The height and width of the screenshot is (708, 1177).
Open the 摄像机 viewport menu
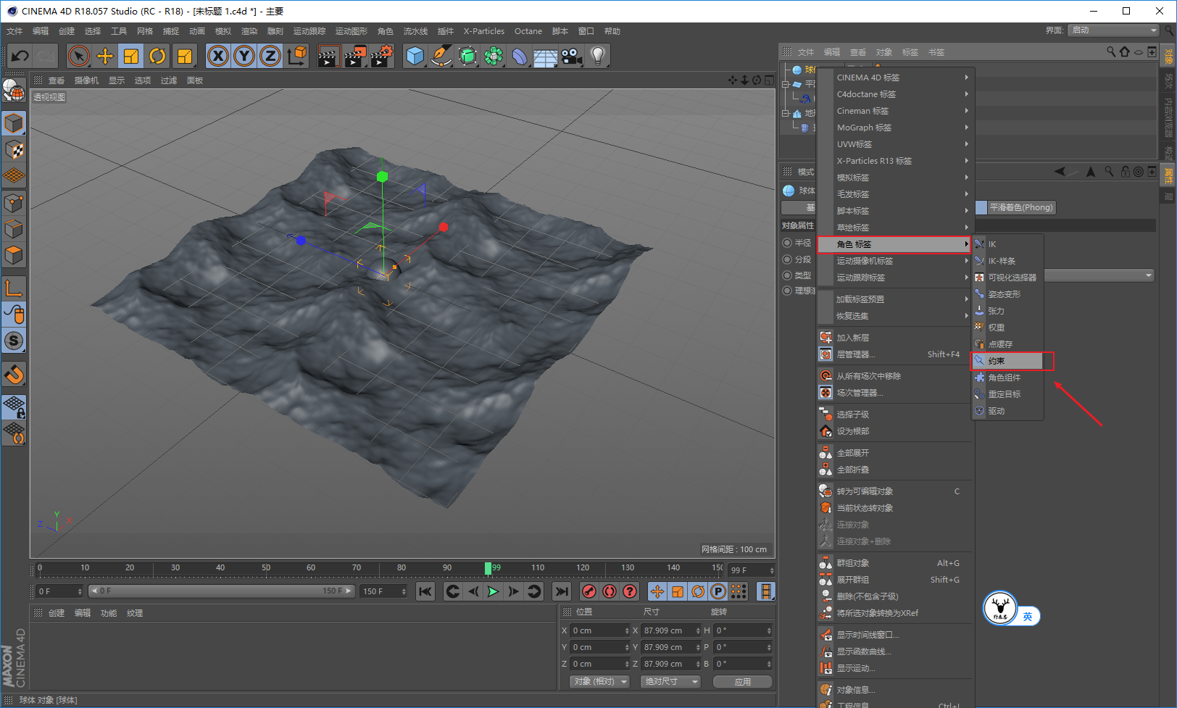tap(86, 80)
